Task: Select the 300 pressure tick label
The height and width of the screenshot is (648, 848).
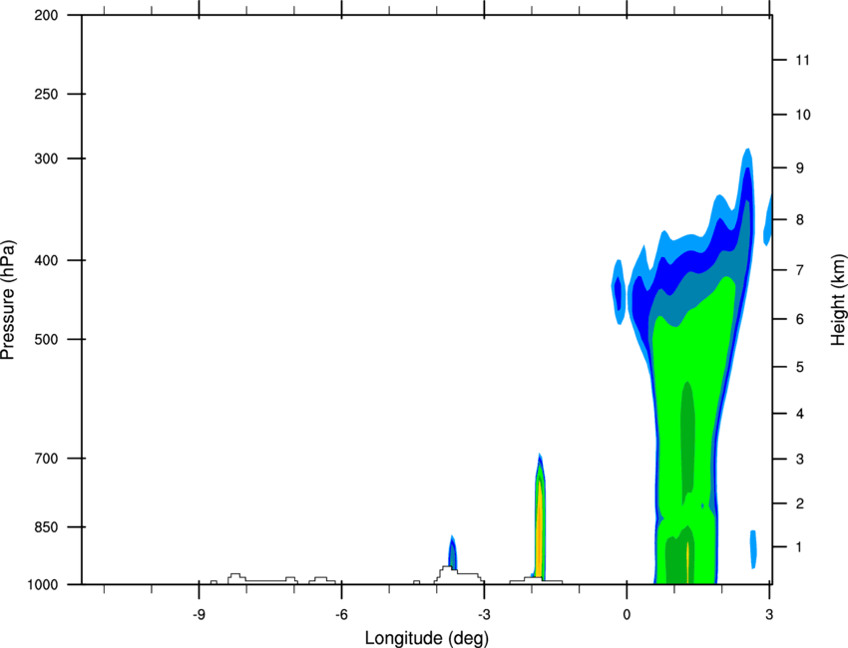Action: (46, 159)
